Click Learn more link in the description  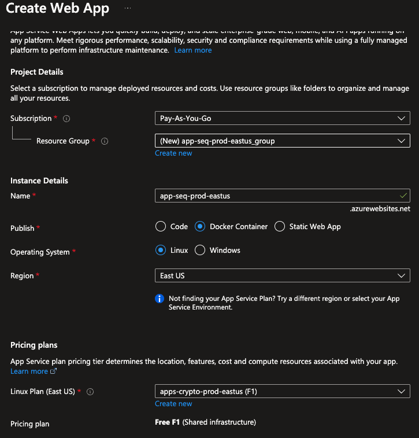(x=193, y=50)
